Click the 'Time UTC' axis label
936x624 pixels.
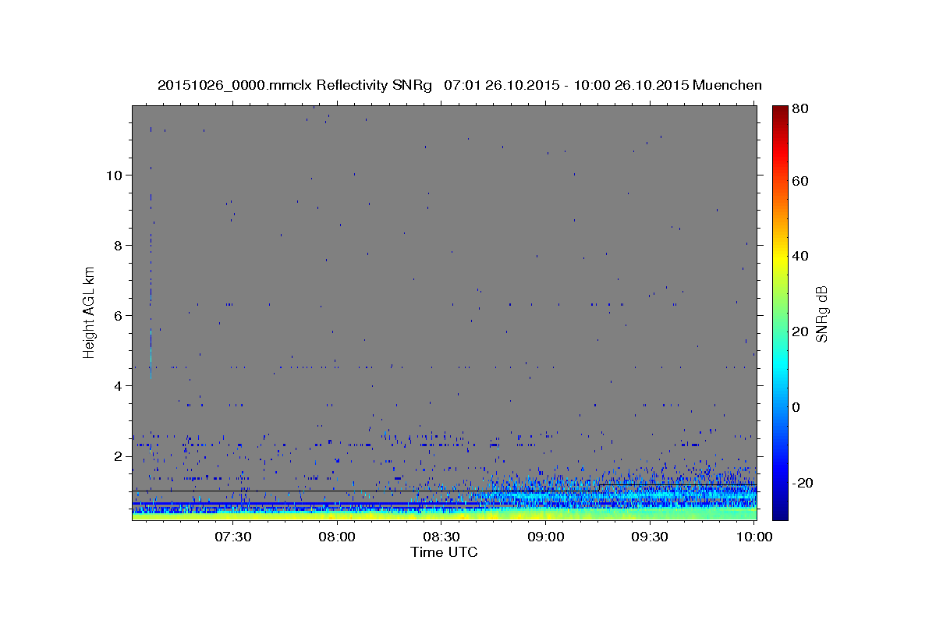tap(444, 552)
